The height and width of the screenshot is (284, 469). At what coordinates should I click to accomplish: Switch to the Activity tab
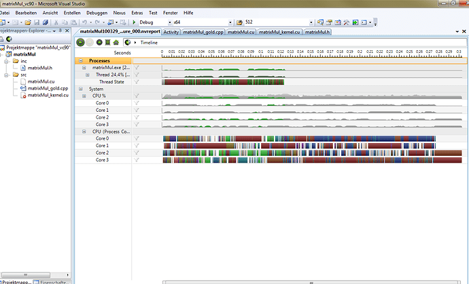coord(171,32)
